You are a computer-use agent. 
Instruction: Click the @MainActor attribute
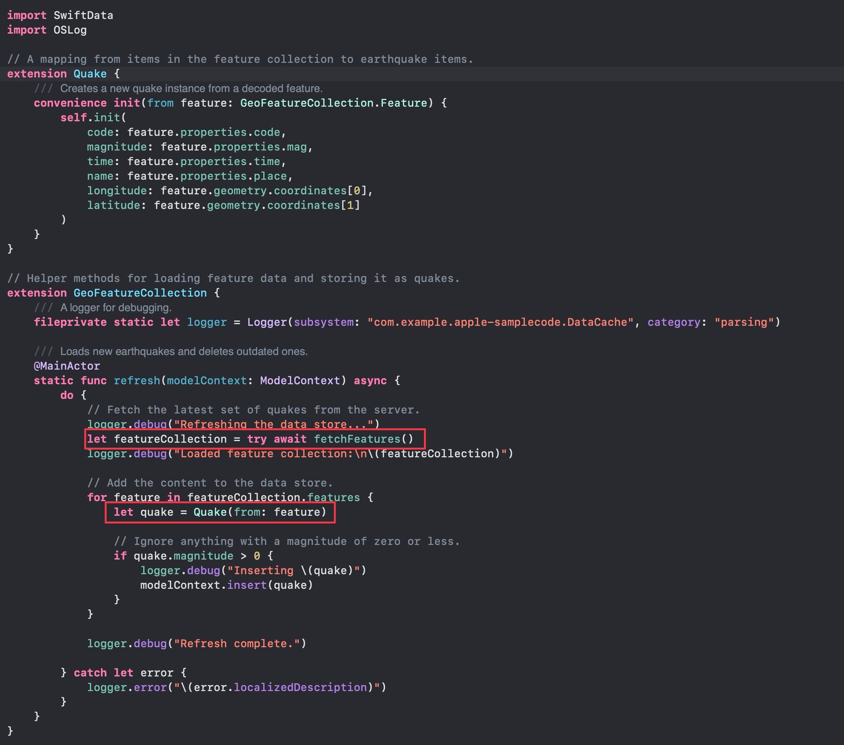[67, 366]
